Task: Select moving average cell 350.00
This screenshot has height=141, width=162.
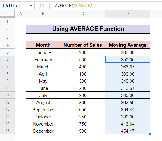Action: [x=128, y=59]
